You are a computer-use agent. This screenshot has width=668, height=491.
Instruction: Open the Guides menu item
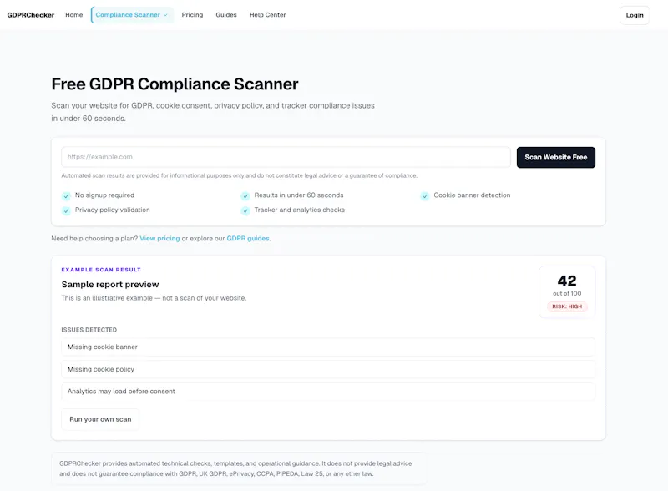pyautogui.click(x=226, y=15)
